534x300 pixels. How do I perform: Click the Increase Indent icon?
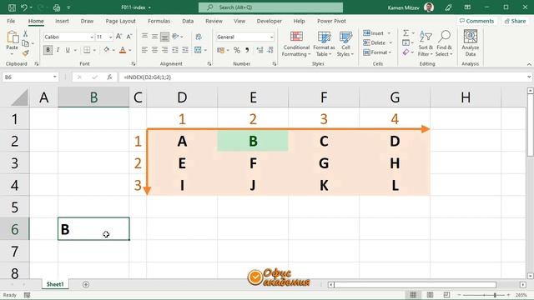click(x=185, y=50)
